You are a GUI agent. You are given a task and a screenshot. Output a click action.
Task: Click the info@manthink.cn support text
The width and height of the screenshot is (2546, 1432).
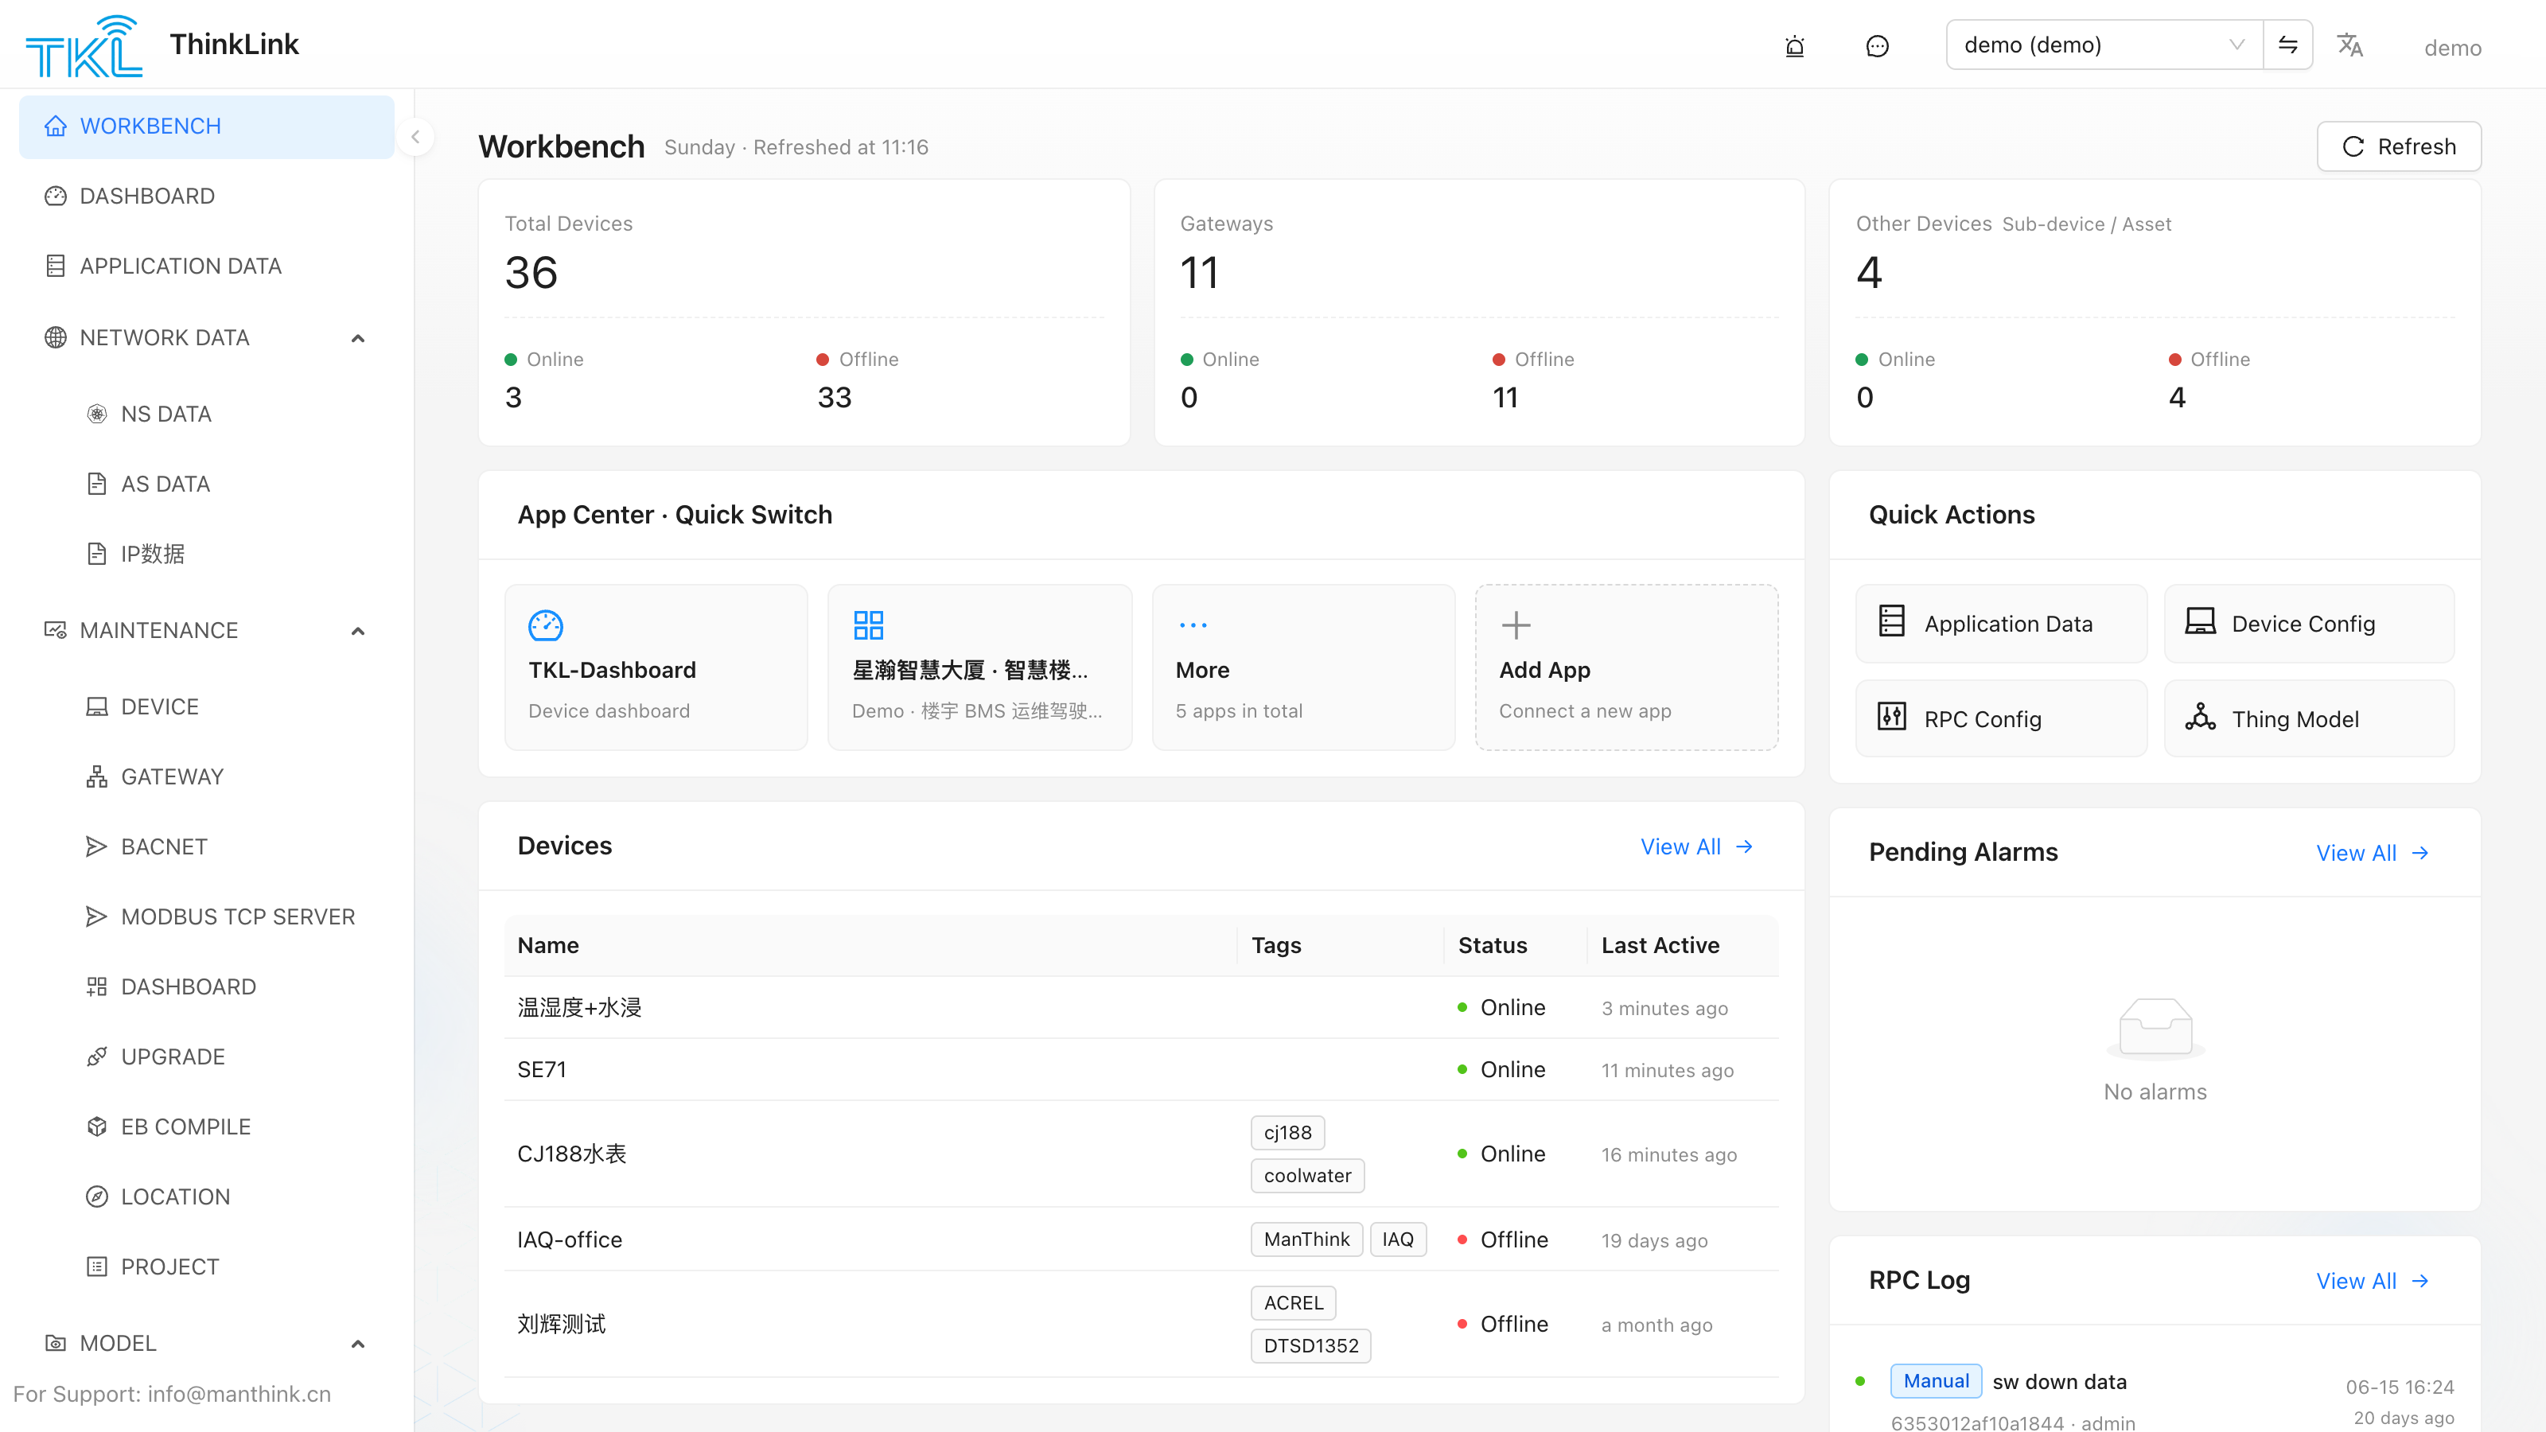[x=239, y=1394]
